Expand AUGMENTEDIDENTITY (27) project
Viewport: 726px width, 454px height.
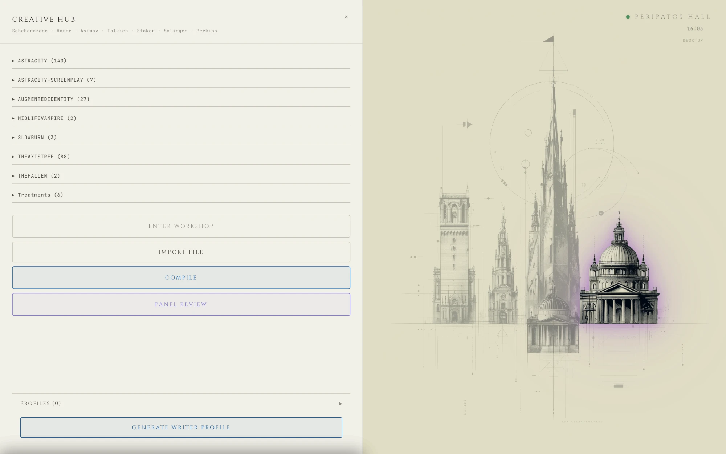(x=181, y=99)
